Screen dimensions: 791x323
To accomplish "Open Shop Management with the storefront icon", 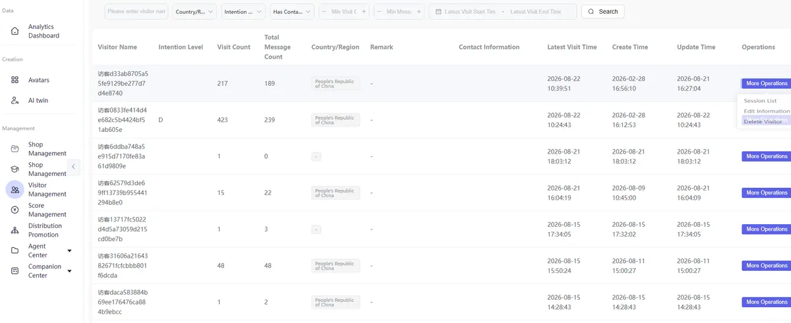I will point(15,149).
